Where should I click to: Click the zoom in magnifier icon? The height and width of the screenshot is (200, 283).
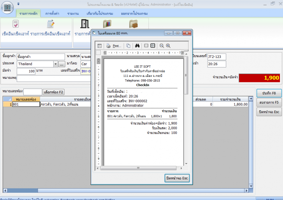168,46
